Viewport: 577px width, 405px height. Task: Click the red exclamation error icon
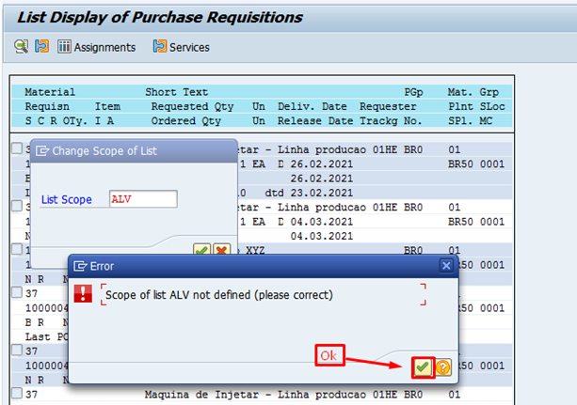[84, 294]
